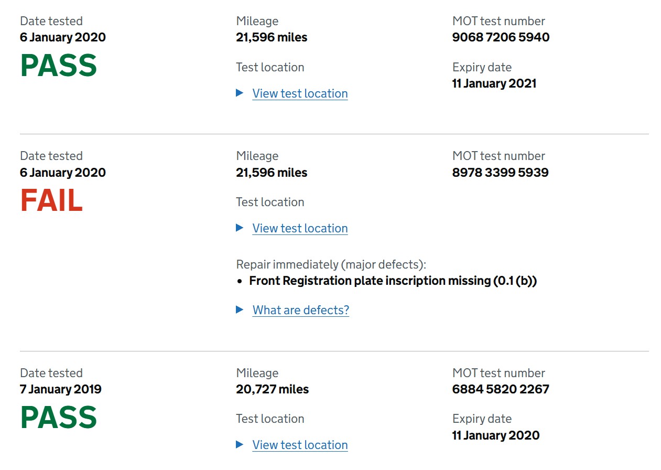Click View test location under the FAIL result

pyautogui.click(x=300, y=228)
